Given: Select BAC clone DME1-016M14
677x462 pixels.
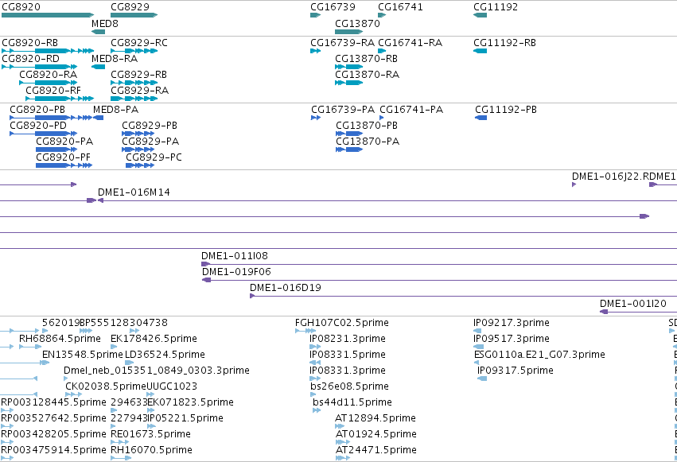Looking at the screenshot, I should point(134,192).
